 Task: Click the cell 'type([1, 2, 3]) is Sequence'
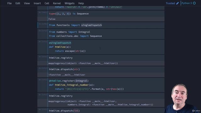[106, 13]
